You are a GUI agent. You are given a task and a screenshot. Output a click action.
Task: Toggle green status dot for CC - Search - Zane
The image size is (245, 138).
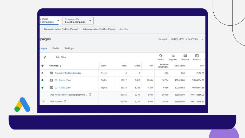click(x=42, y=80)
